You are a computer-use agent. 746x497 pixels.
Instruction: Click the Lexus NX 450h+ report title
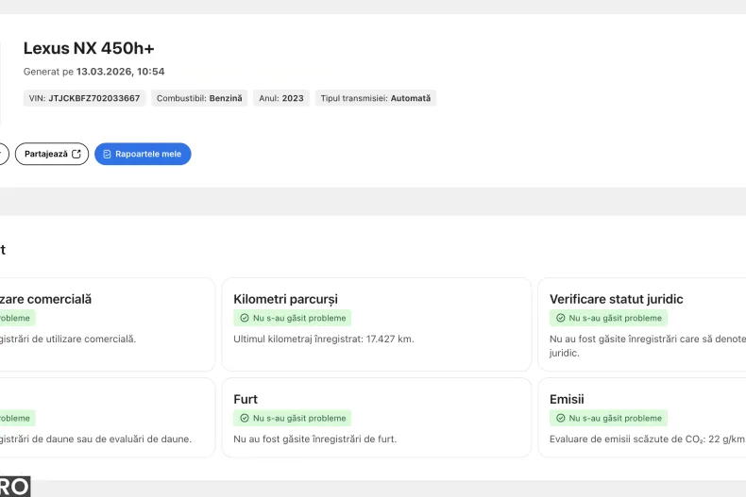[89, 48]
